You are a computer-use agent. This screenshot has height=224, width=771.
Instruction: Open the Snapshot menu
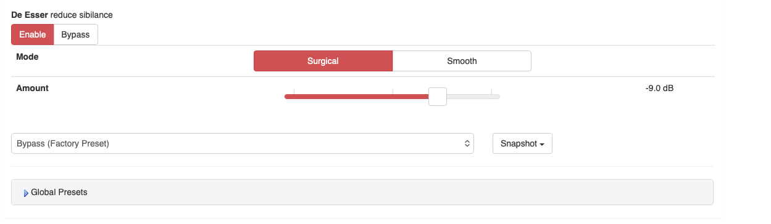[522, 143]
